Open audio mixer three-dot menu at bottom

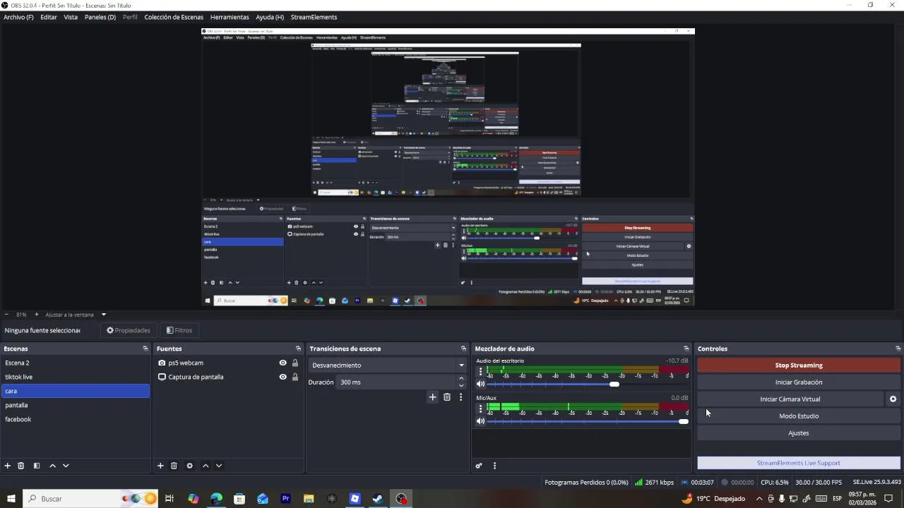tap(494, 466)
